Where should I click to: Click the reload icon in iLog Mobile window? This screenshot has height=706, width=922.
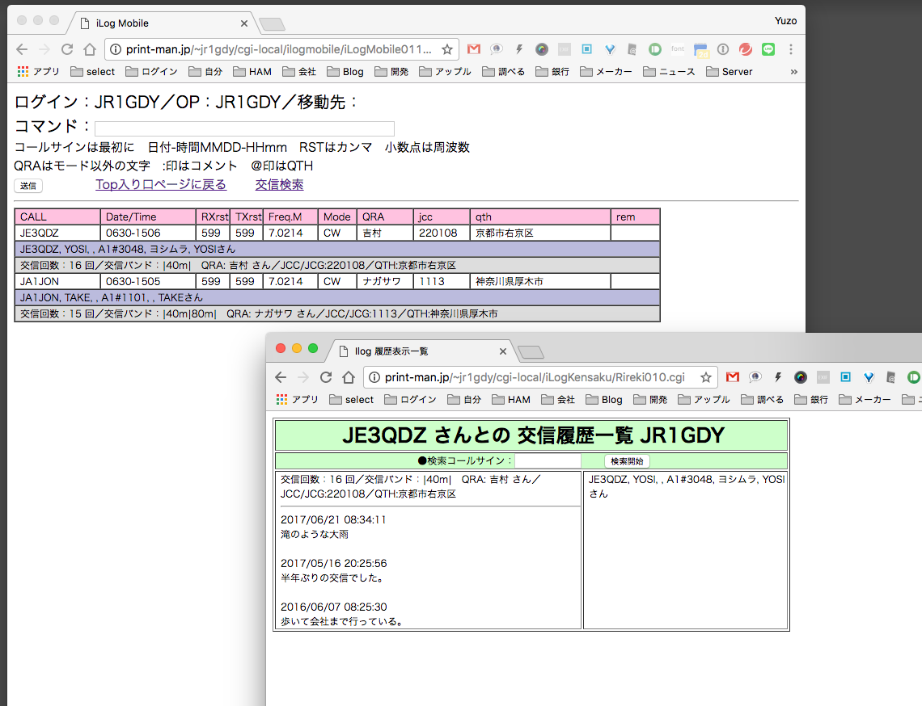pyautogui.click(x=67, y=49)
